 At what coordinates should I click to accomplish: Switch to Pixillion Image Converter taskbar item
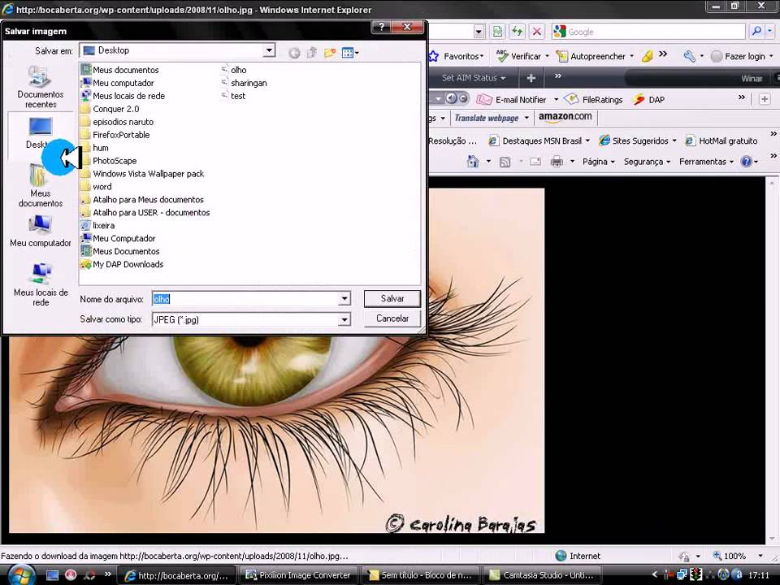point(298,575)
